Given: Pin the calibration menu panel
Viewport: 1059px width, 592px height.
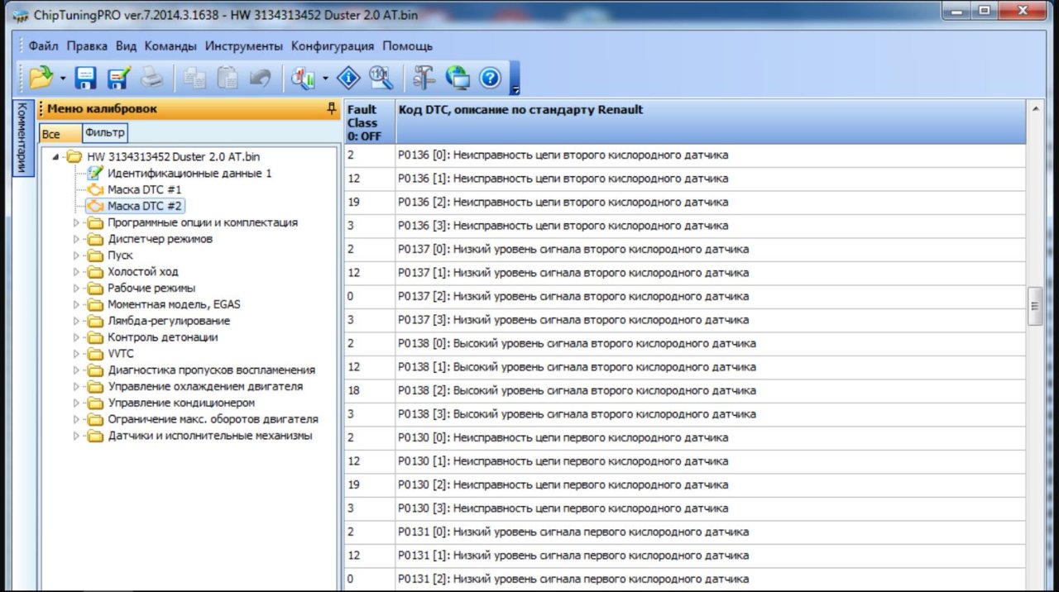Looking at the screenshot, I should [332, 108].
